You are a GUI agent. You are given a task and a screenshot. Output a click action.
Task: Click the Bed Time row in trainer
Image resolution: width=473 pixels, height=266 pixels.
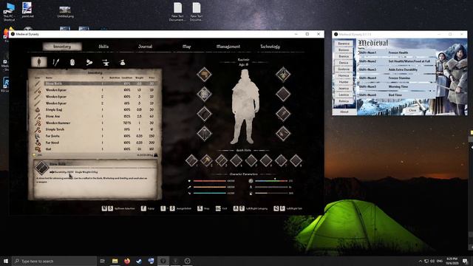tap(396, 95)
